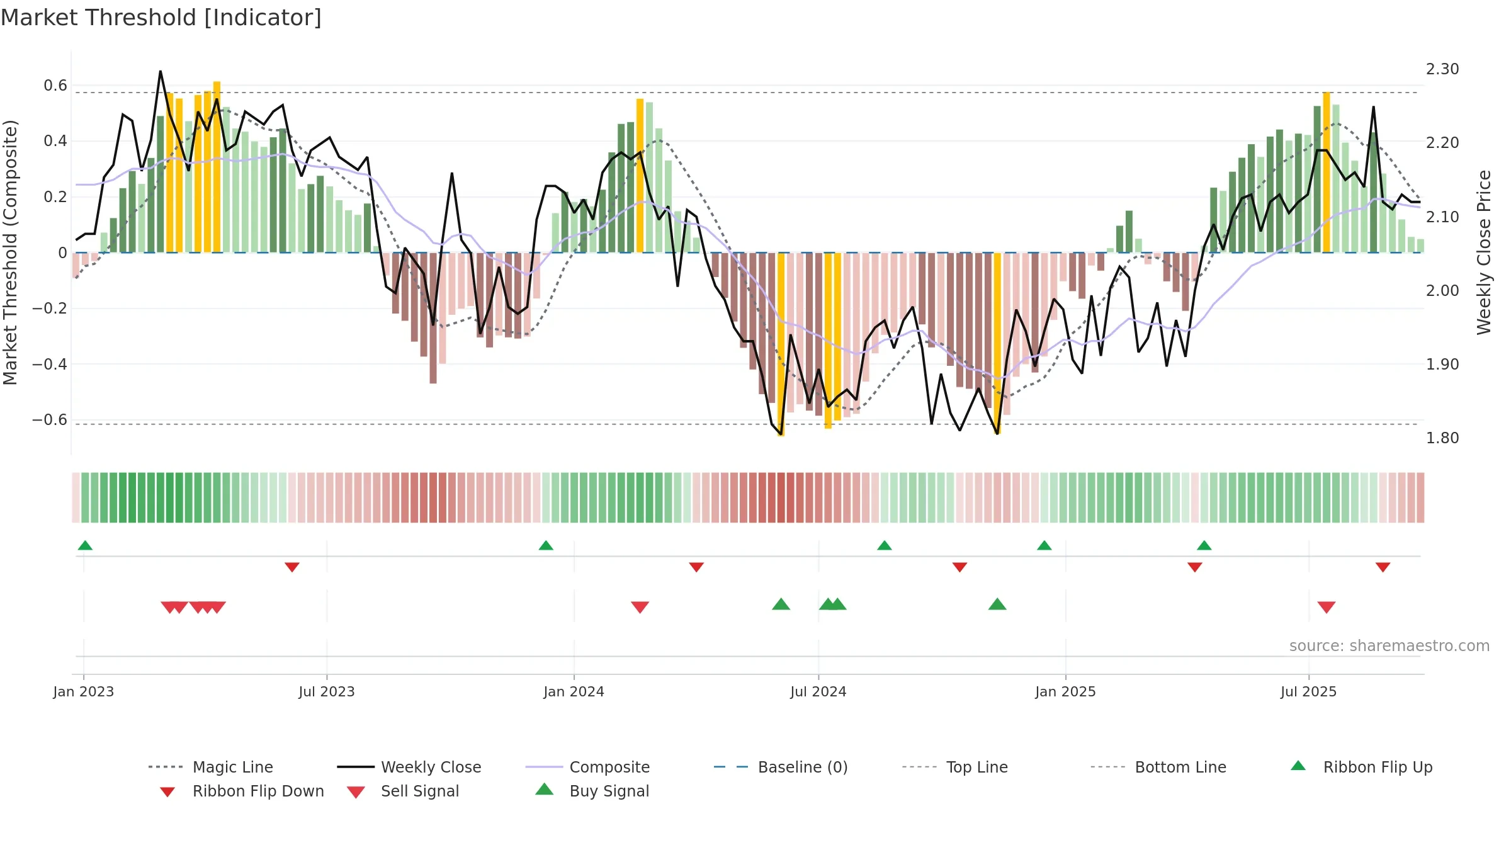Image resolution: width=1511 pixels, height=850 pixels.
Task: Click the −0.6 left axis tick label
Action: point(50,420)
